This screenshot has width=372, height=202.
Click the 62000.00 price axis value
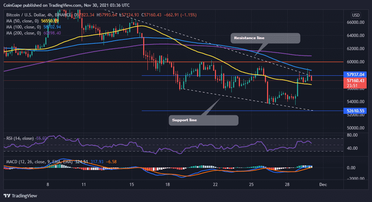click(355, 49)
